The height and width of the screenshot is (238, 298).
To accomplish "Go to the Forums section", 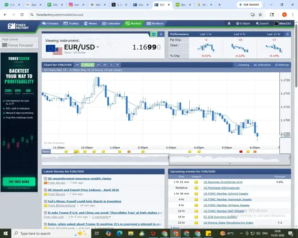I will click(x=50, y=23).
